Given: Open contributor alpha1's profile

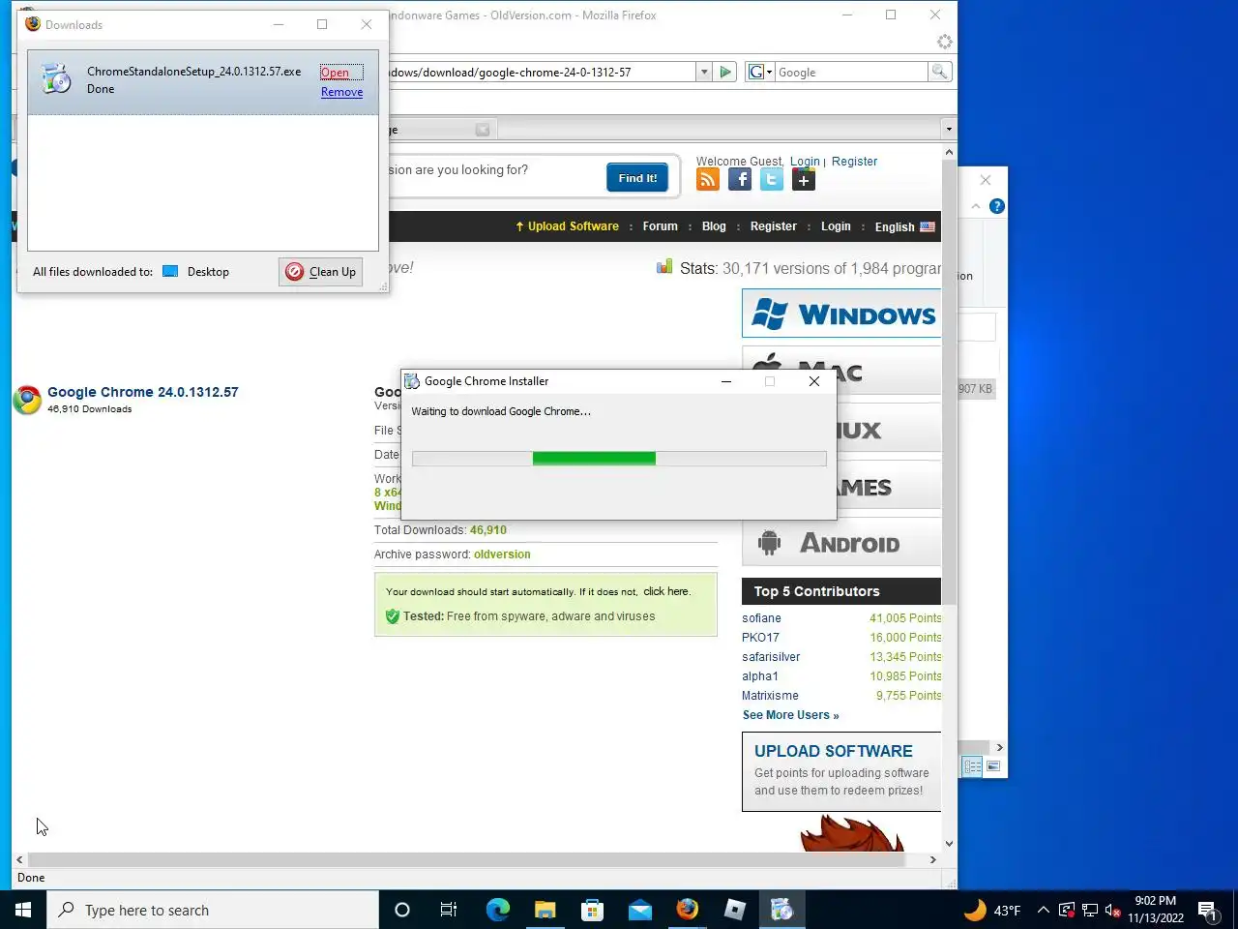Looking at the screenshot, I should 760,676.
